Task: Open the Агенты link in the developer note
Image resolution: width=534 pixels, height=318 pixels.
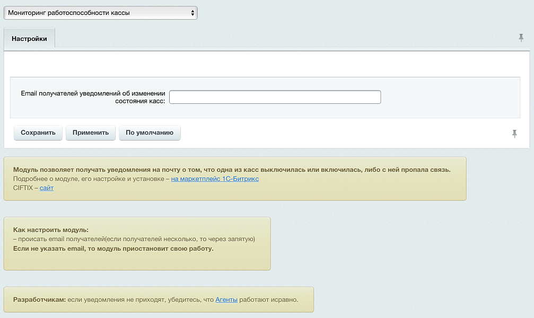Action: 226,300
